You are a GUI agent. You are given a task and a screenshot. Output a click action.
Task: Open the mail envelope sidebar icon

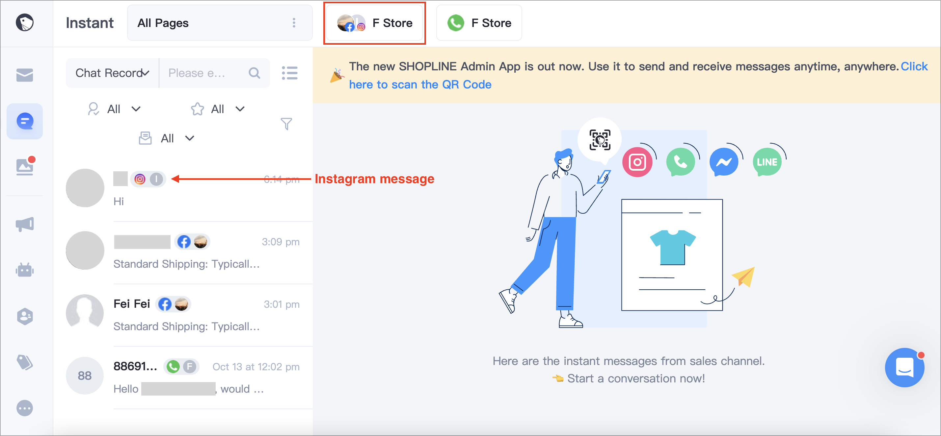(25, 75)
